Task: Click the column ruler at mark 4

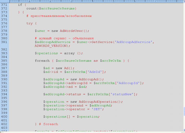Action: point(92,1)
